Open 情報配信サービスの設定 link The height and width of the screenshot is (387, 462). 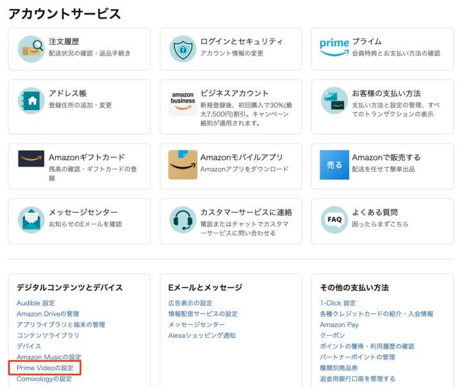pos(203,314)
